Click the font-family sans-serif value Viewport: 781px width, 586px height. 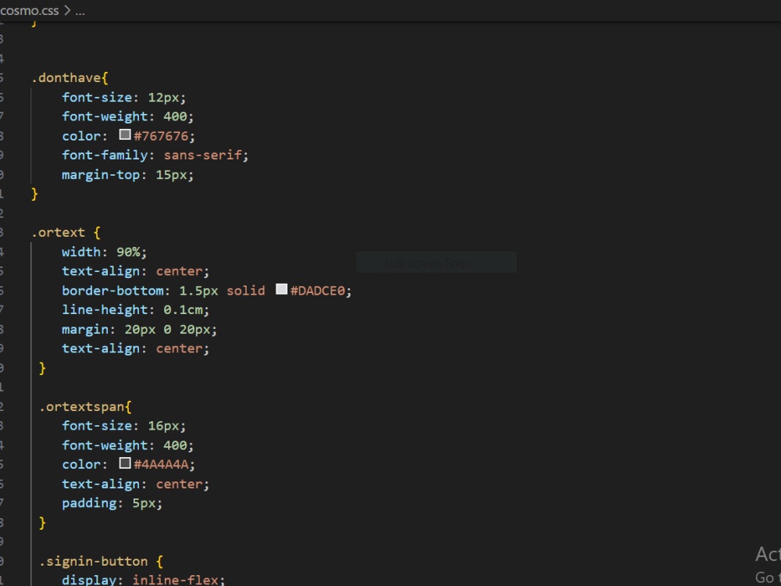pyautogui.click(x=203, y=155)
